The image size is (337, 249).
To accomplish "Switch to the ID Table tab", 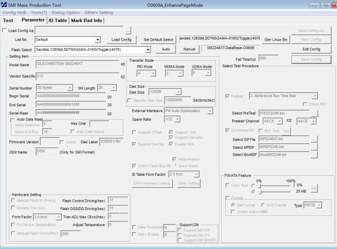I will point(58,21).
